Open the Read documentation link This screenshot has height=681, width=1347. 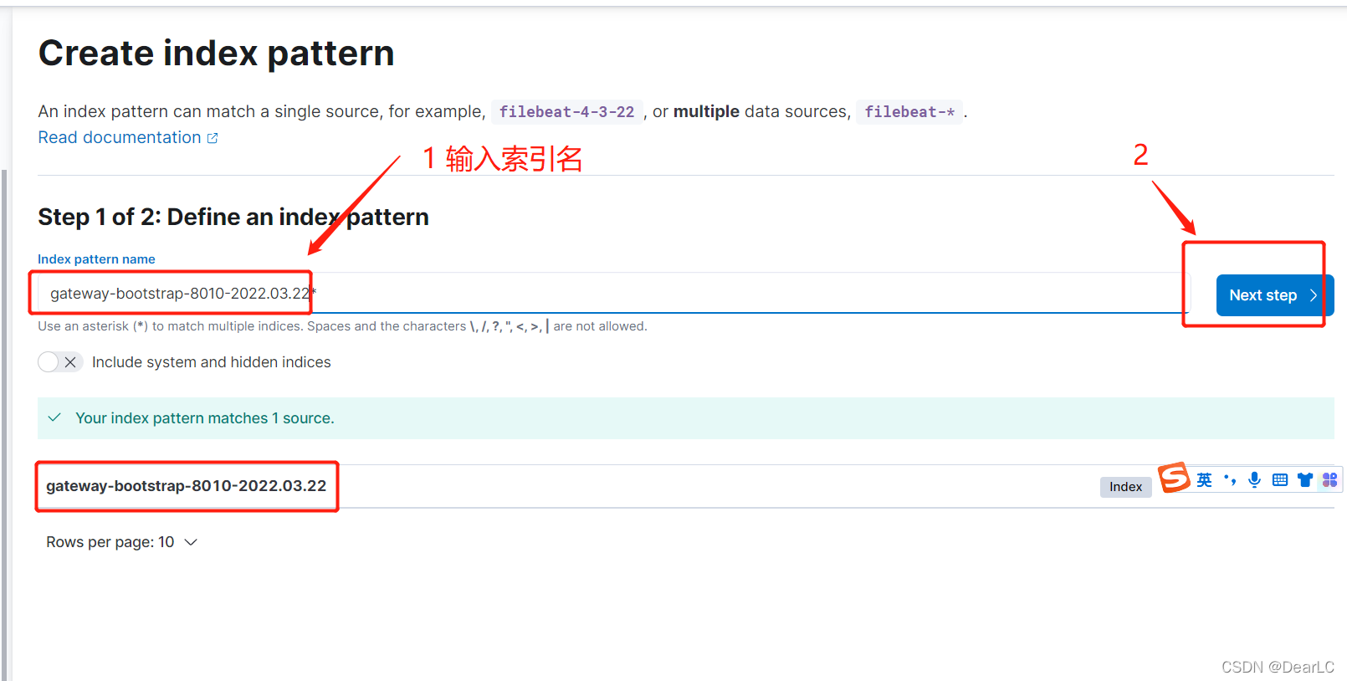coord(120,138)
